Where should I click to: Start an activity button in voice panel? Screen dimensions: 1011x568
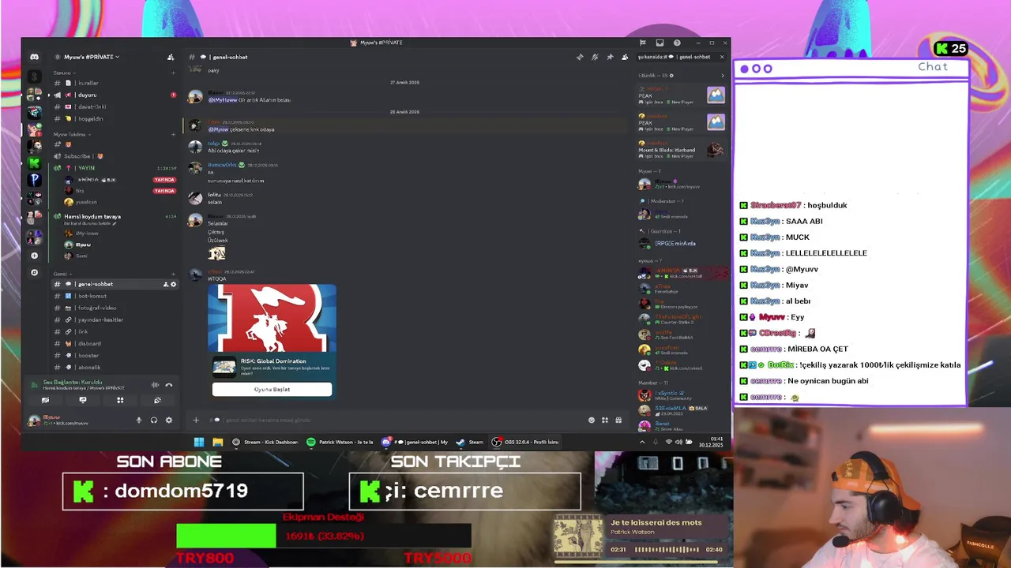click(x=120, y=400)
